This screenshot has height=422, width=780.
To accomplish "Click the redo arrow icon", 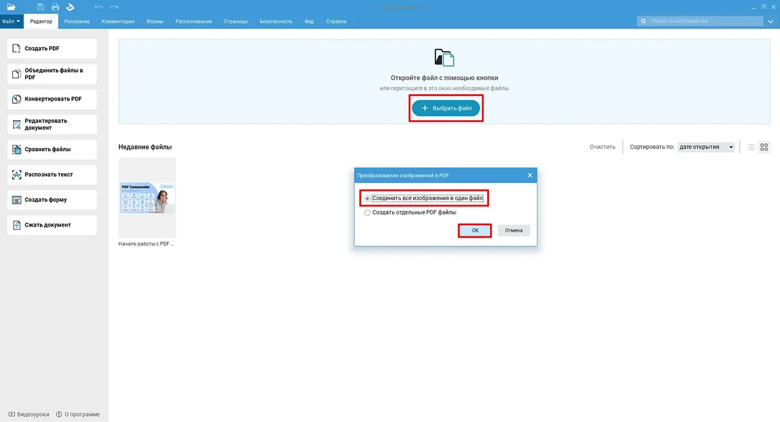I will point(114,7).
